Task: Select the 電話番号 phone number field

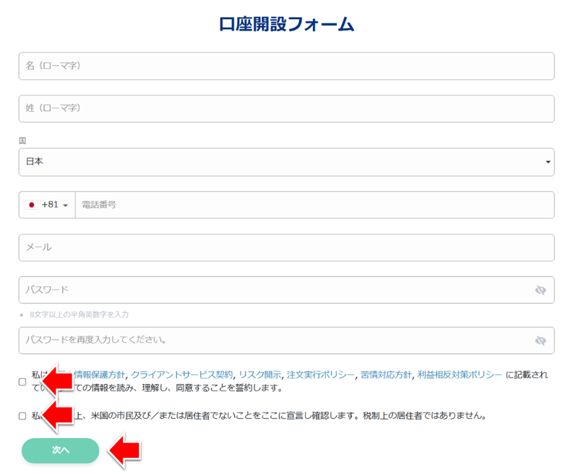Action: 313,205
